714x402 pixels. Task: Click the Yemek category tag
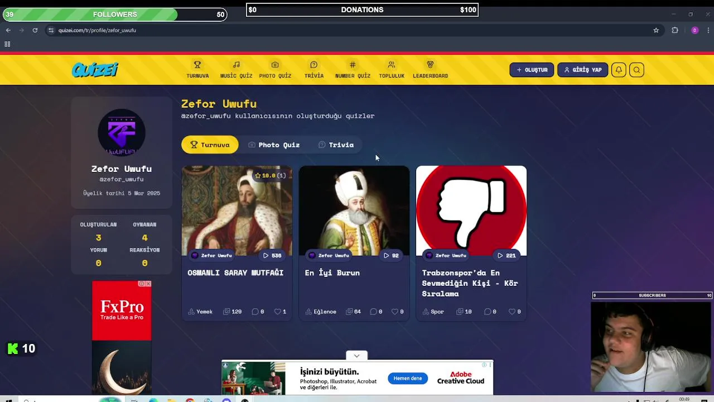tap(200, 312)
